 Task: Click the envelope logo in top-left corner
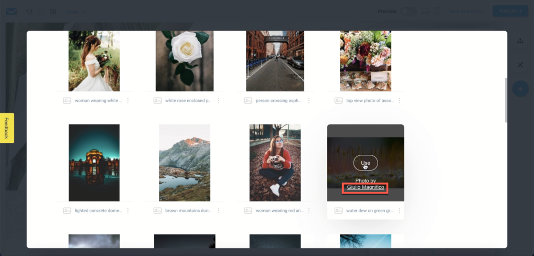click(x=11, y=11)
